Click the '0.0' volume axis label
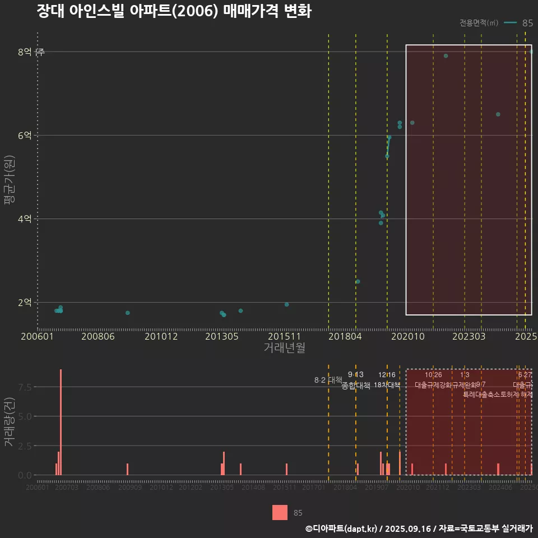538x538 pixels. point(25,475)
